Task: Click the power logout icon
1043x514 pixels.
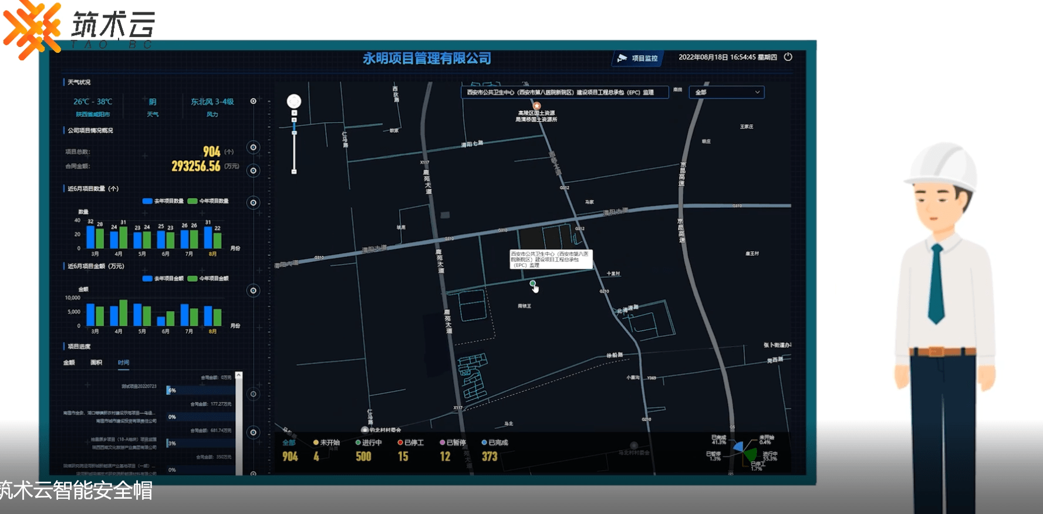Action: click(788, 57)
